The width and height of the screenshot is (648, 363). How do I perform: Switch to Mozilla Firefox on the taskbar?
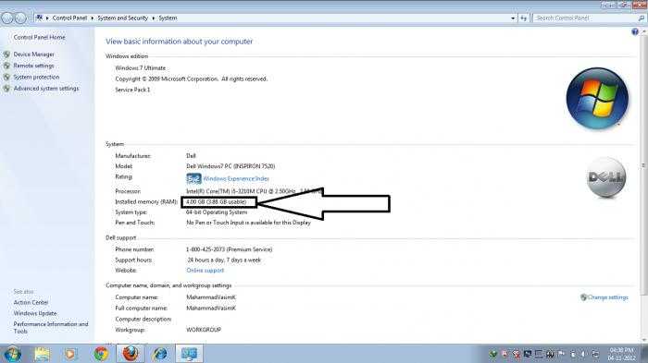[x=131, y=354]
